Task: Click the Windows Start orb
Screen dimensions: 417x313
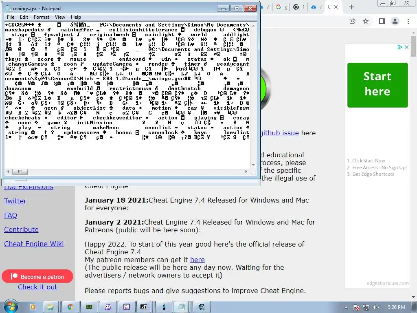Action: (11, 307)
